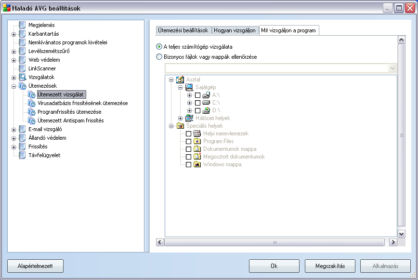The height and width of the screenshot is (280, 418).
Task: Collapse the Asztal folder tree
Action: [171, 80]
